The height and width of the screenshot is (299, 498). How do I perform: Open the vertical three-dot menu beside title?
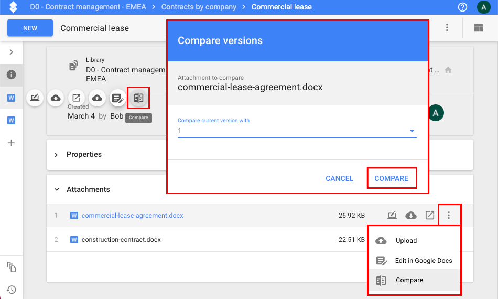click(447, 28)
